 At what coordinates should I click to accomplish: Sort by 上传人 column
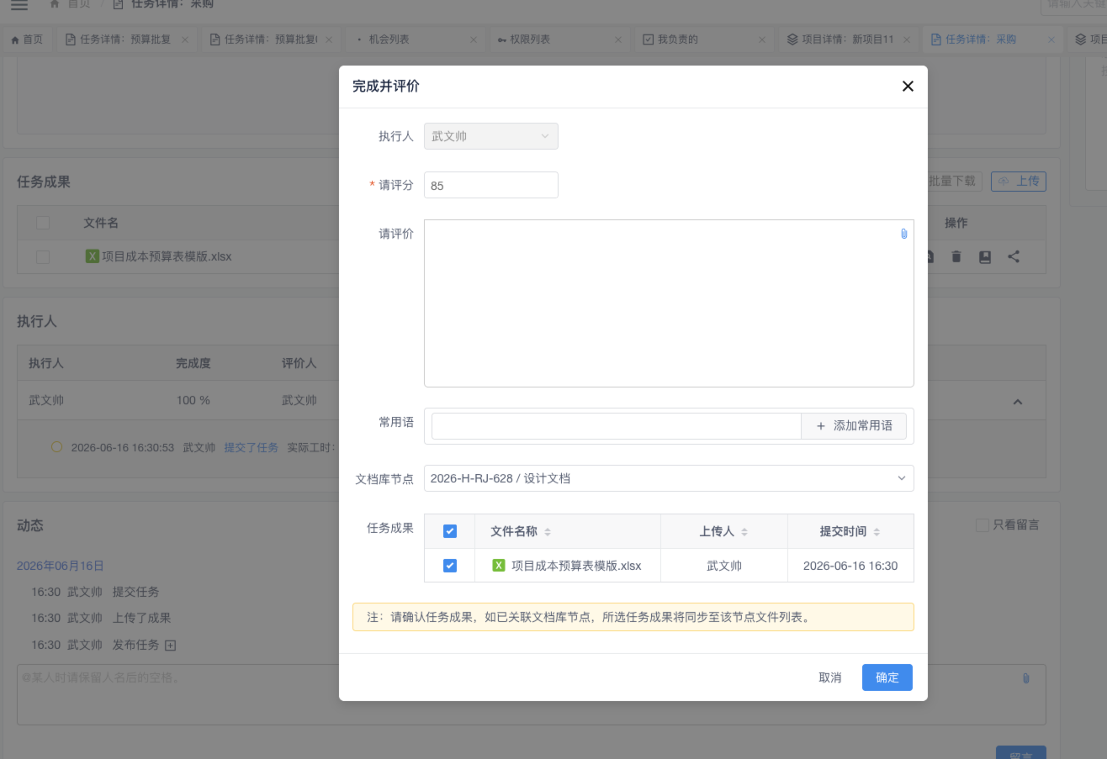[x=744, y=532]
